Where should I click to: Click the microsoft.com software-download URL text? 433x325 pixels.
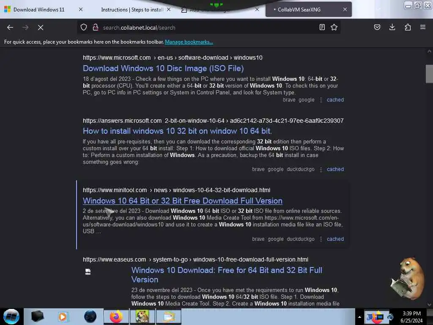[173, 58]
